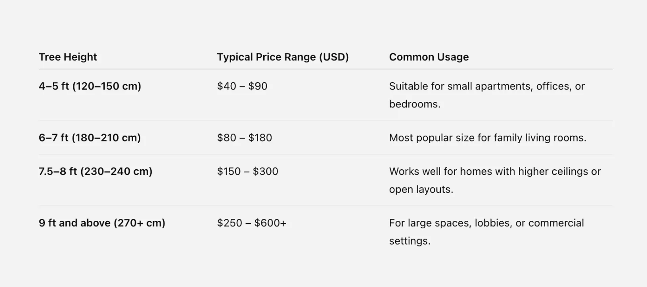
Task: Select the "9 ft and above (270+ cm)" cell
Action: click(102, 223)
